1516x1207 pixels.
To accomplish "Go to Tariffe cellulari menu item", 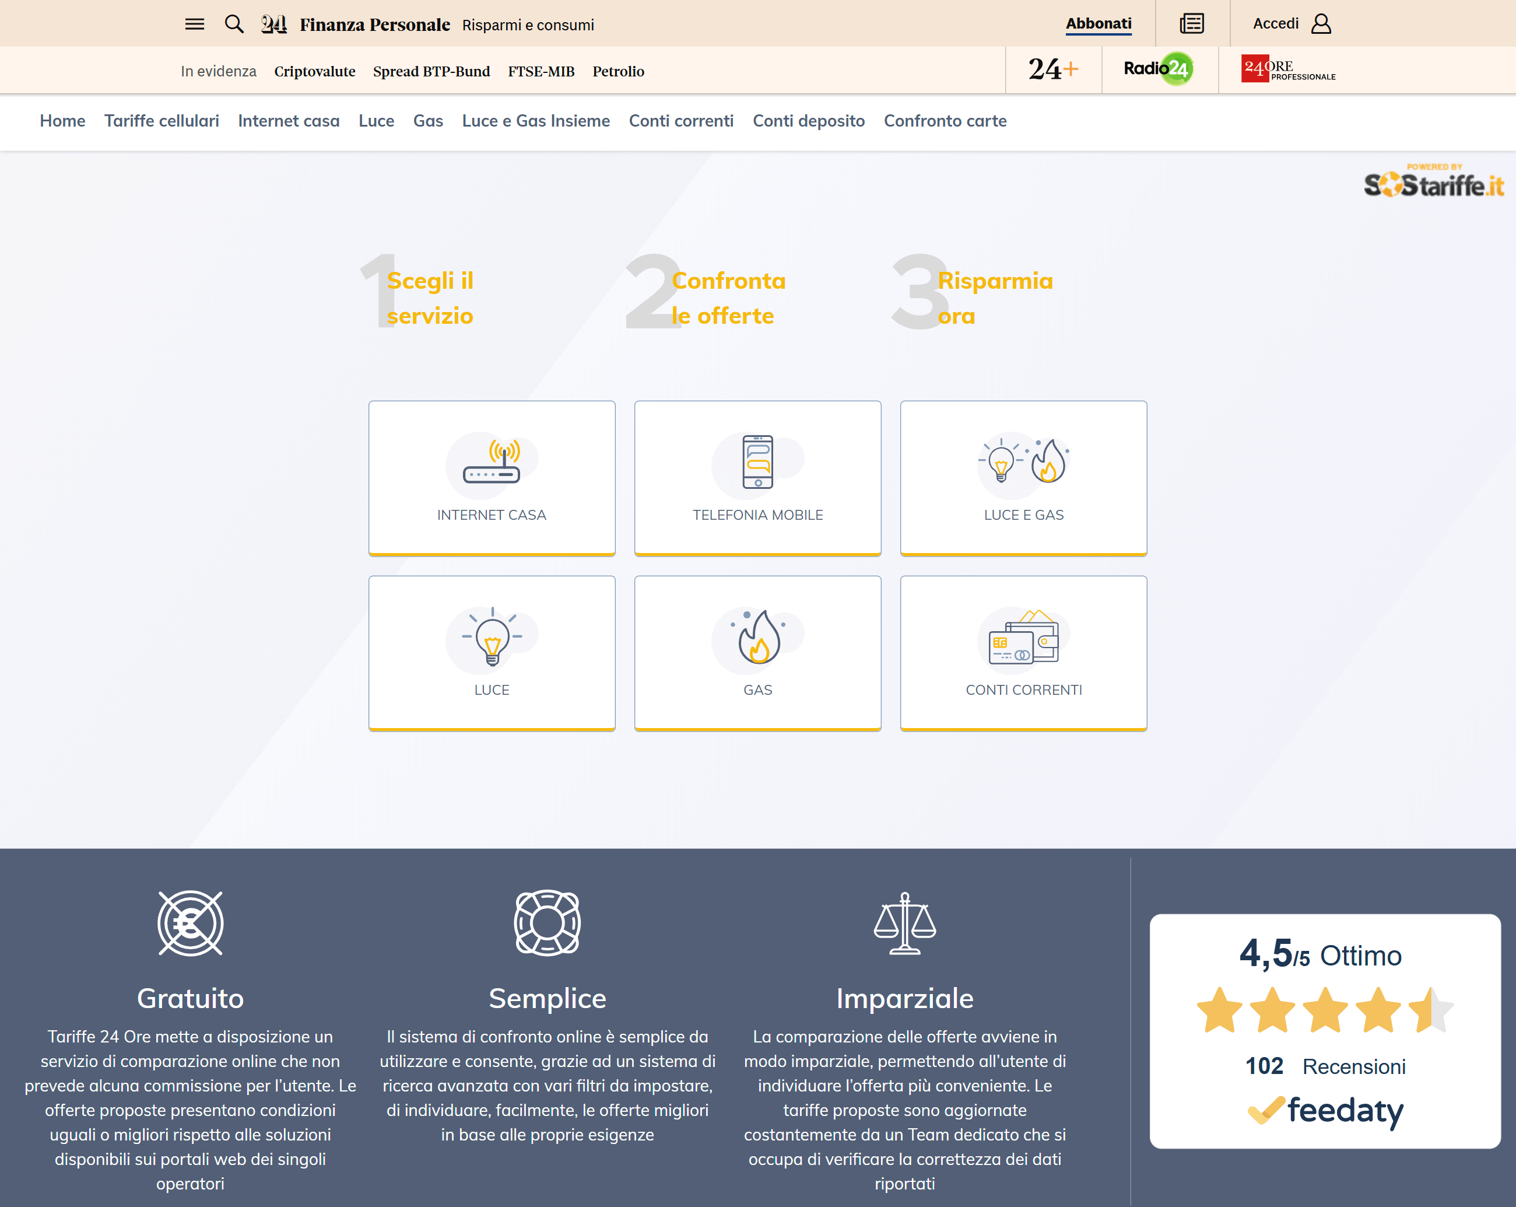I will pos(162,121).
